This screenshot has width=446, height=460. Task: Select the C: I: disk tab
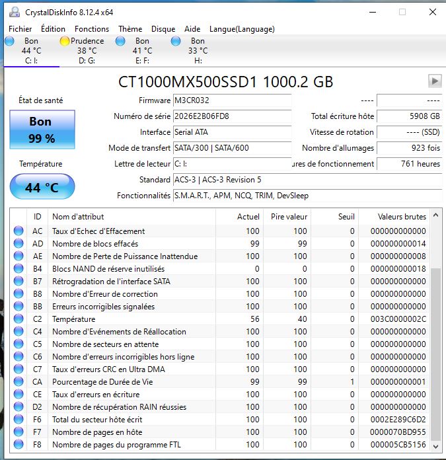point(31,50)
